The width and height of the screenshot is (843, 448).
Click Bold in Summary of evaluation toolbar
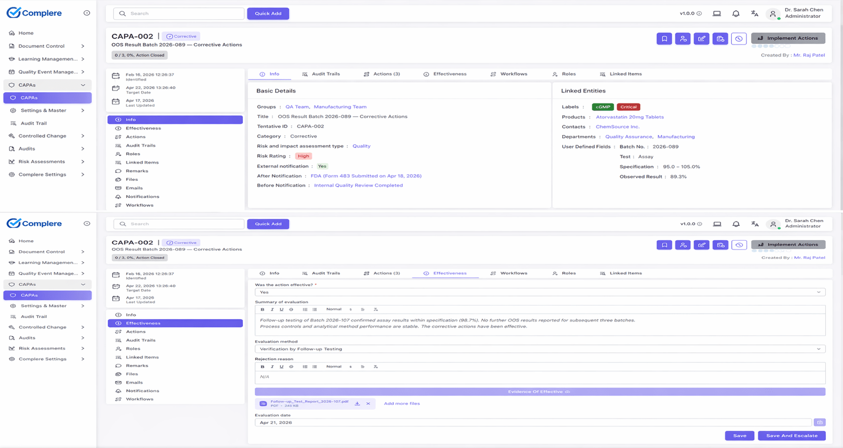tap(263, 309)
